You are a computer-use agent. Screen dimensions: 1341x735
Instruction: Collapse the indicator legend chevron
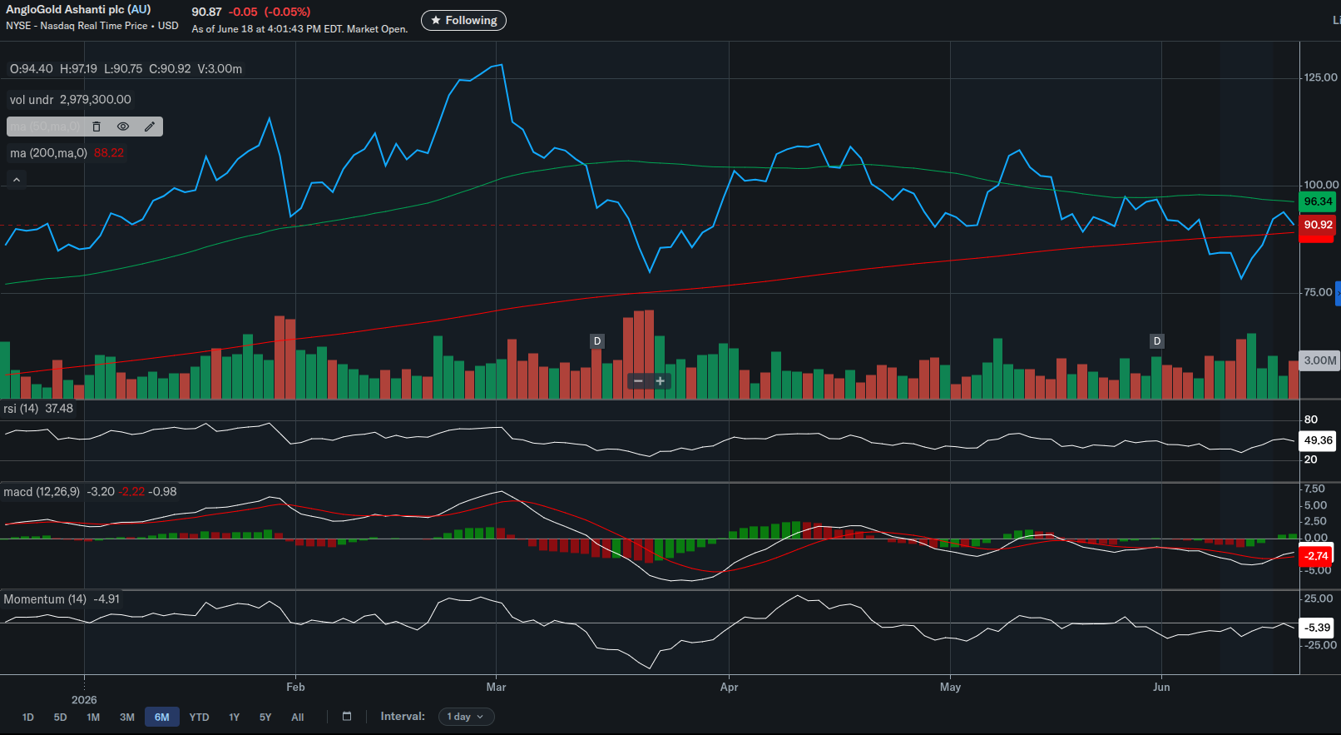click(x=17, y=180)
